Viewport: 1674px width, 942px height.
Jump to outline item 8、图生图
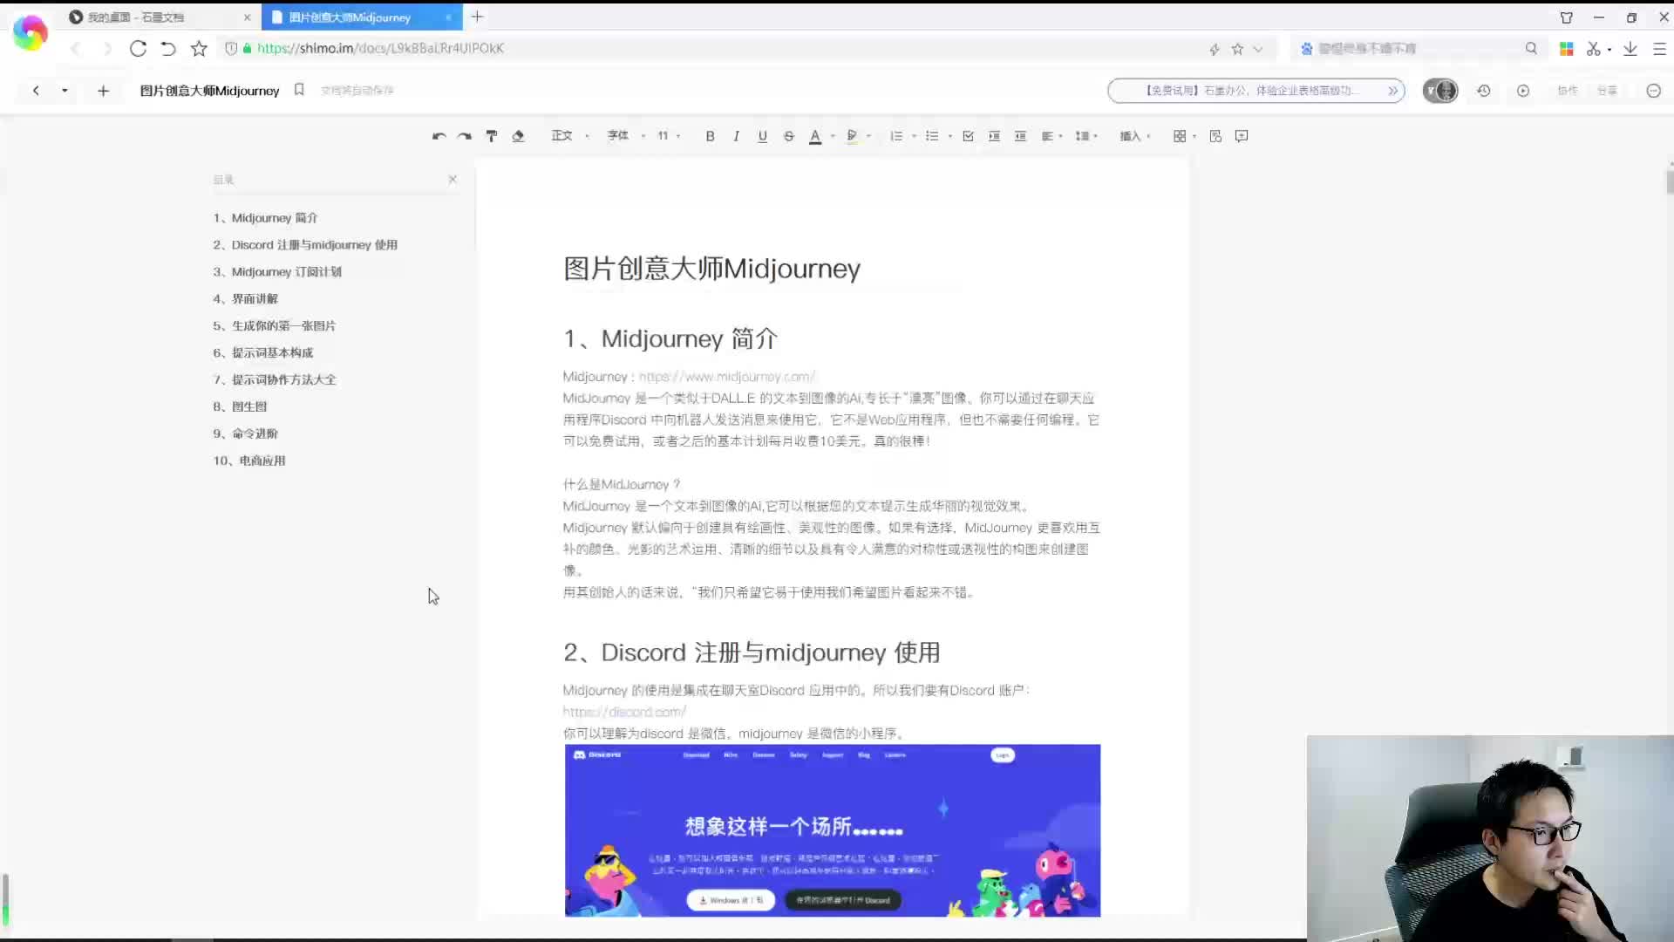pos(240,407)
